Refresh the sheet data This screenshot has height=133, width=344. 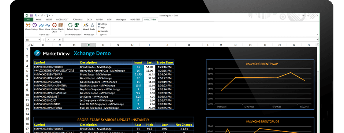pos(70,27)
